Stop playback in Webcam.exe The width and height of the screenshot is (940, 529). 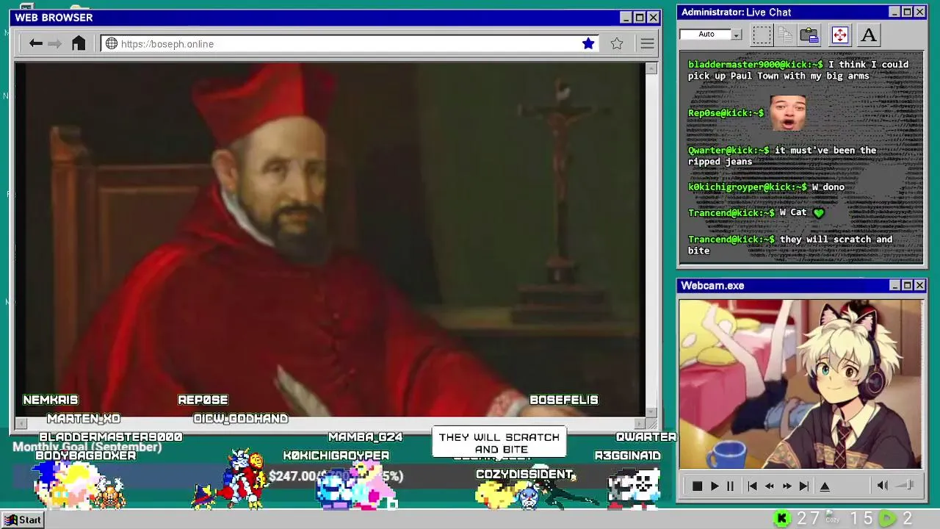(x=697, y=486)
